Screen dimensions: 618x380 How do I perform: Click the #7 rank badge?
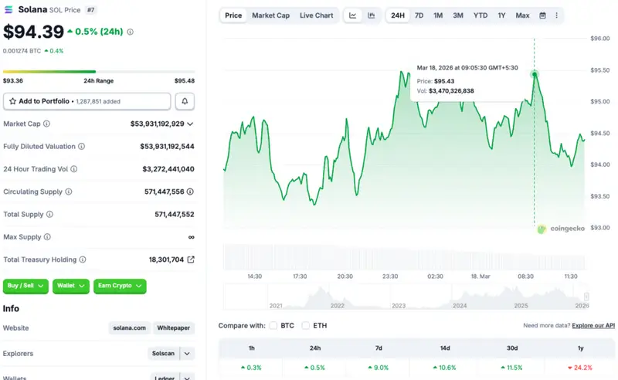90,10
